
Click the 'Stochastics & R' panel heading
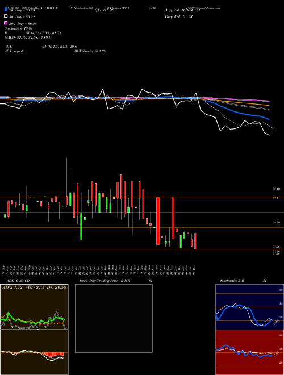[232, 281]
